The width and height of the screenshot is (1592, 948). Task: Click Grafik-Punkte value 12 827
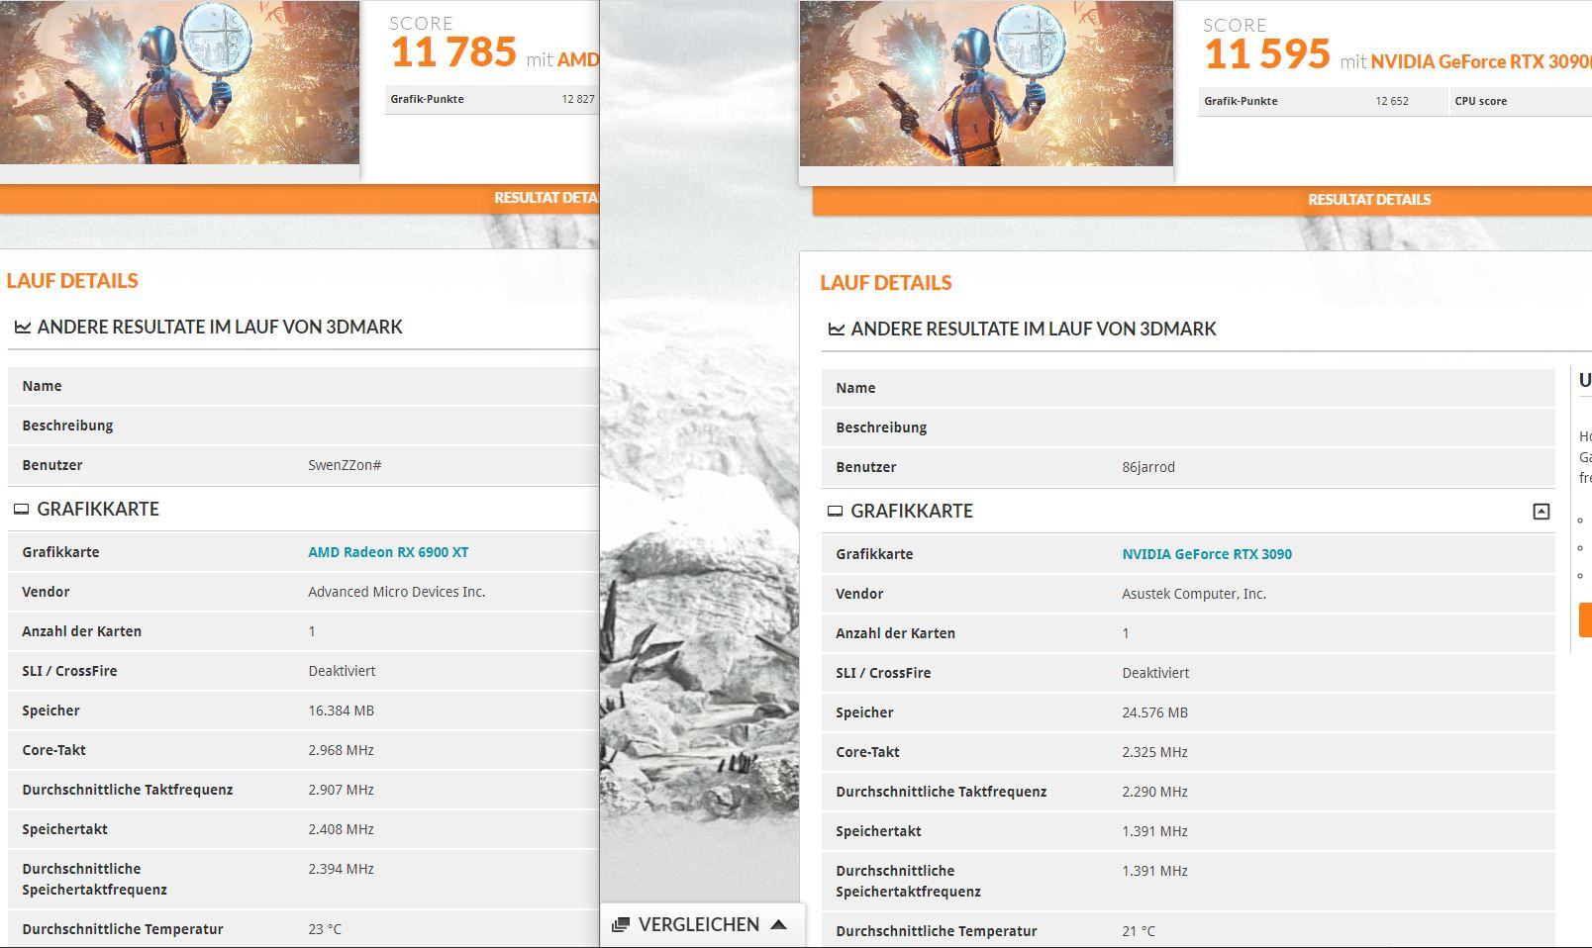coord(578,99)
